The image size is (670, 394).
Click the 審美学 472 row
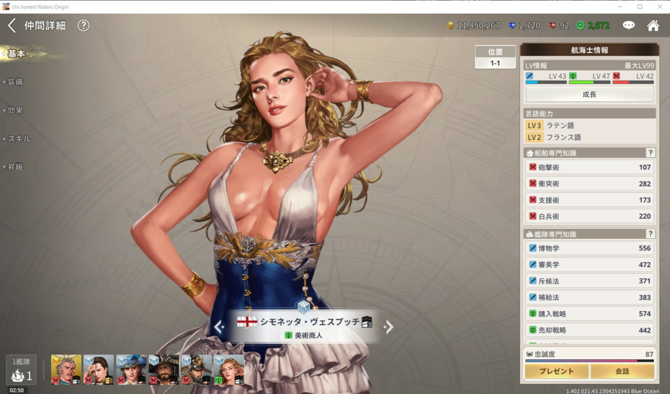coord(590,264)
